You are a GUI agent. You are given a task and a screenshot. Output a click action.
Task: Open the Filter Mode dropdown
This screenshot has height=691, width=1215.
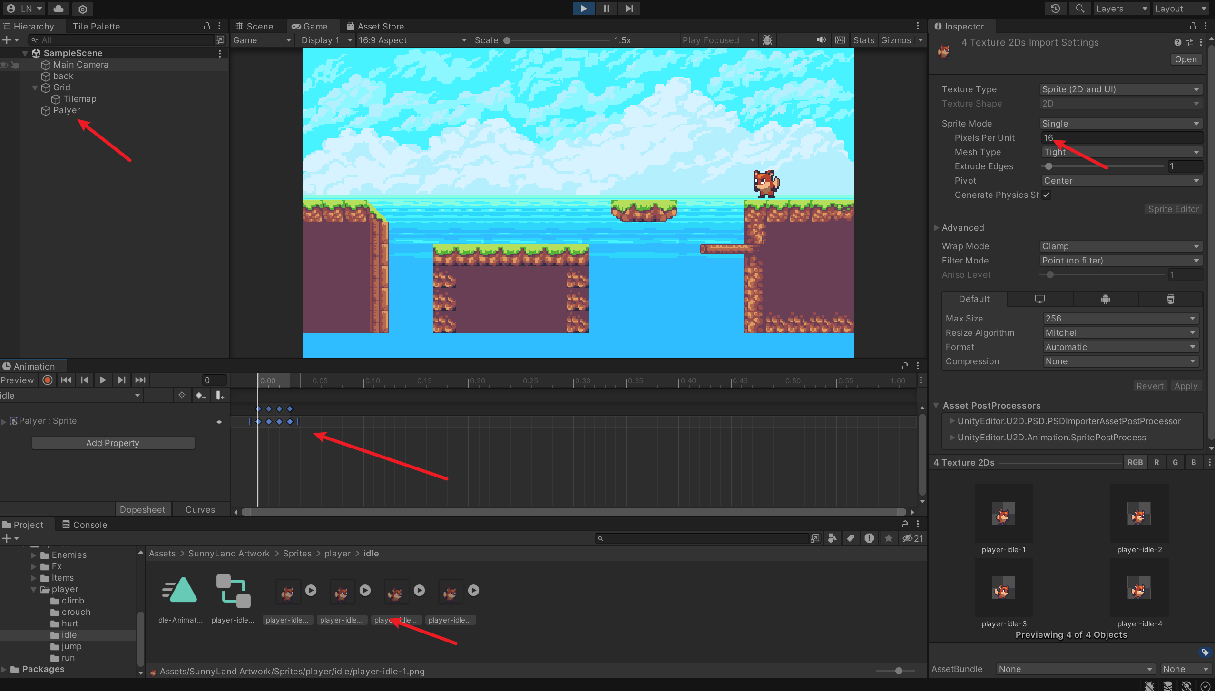1120,260
